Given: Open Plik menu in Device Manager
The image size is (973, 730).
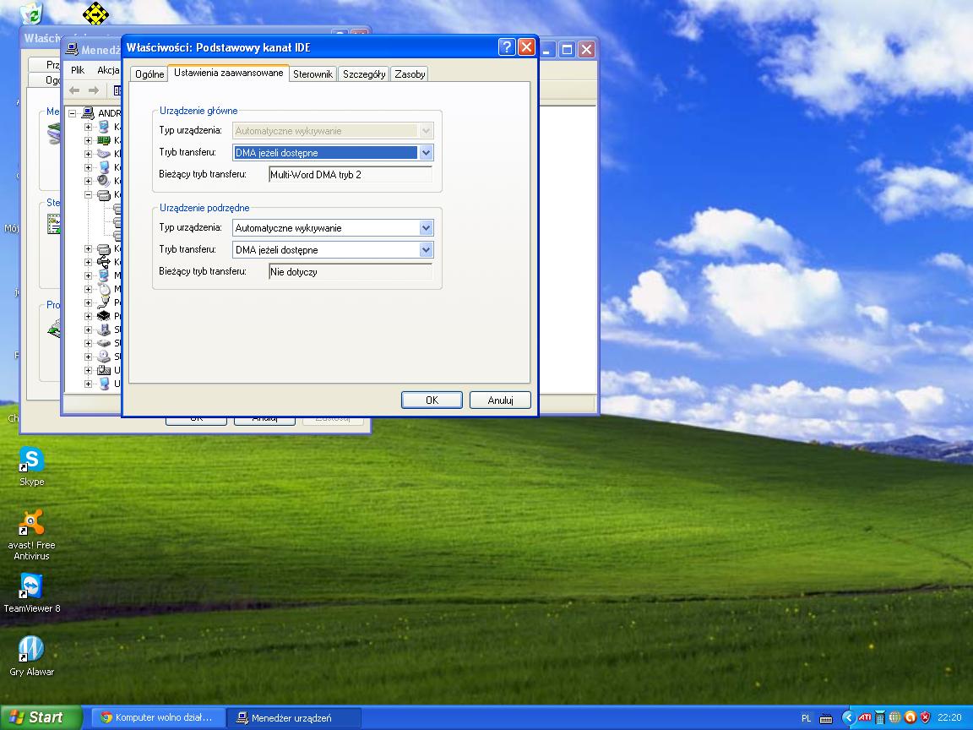Looking at the screenshot, I should click(78, 69).
